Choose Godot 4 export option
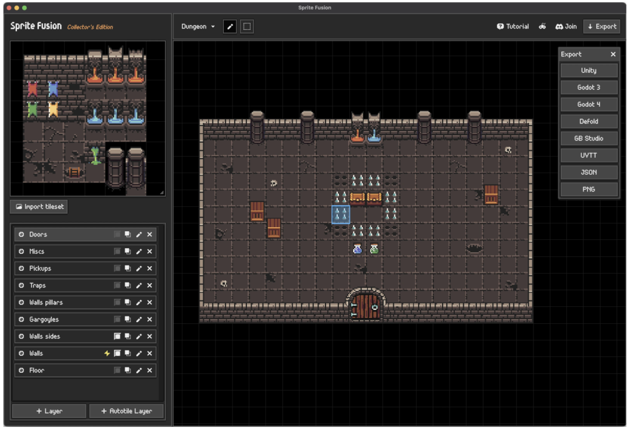The image size is (629, 431). [x=588, y=104]
